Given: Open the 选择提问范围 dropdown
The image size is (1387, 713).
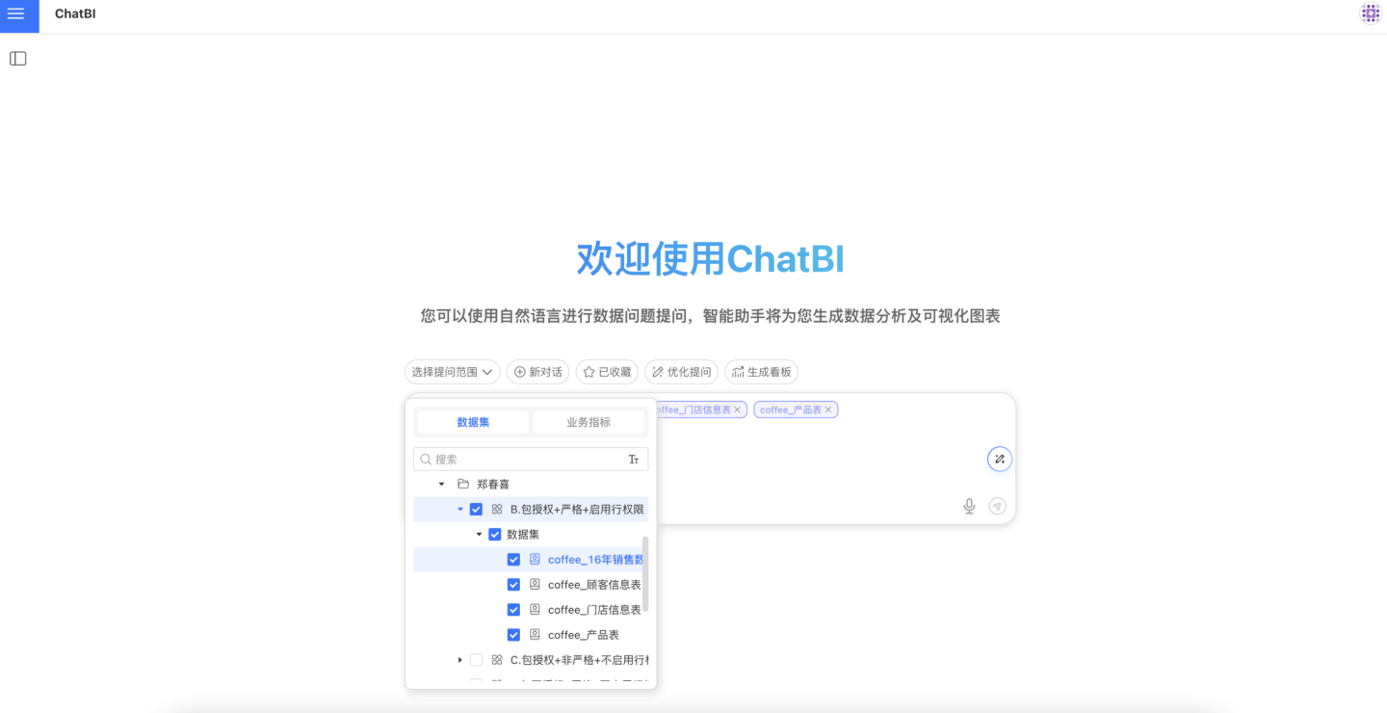Looking at the screenshot, I should coord(452,372).
